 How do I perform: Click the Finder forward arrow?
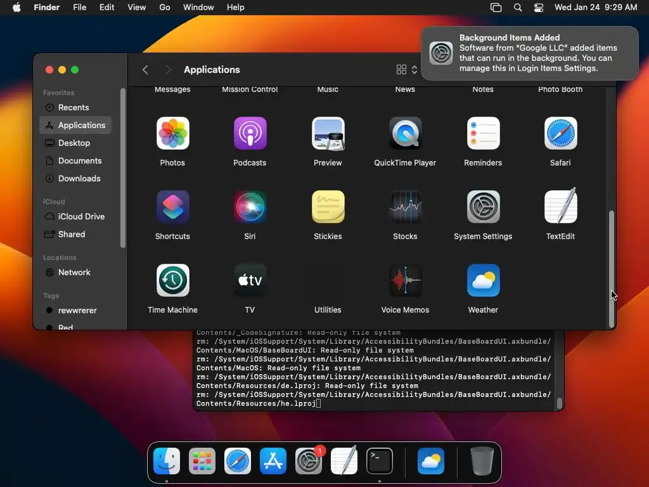pos(168,70)
